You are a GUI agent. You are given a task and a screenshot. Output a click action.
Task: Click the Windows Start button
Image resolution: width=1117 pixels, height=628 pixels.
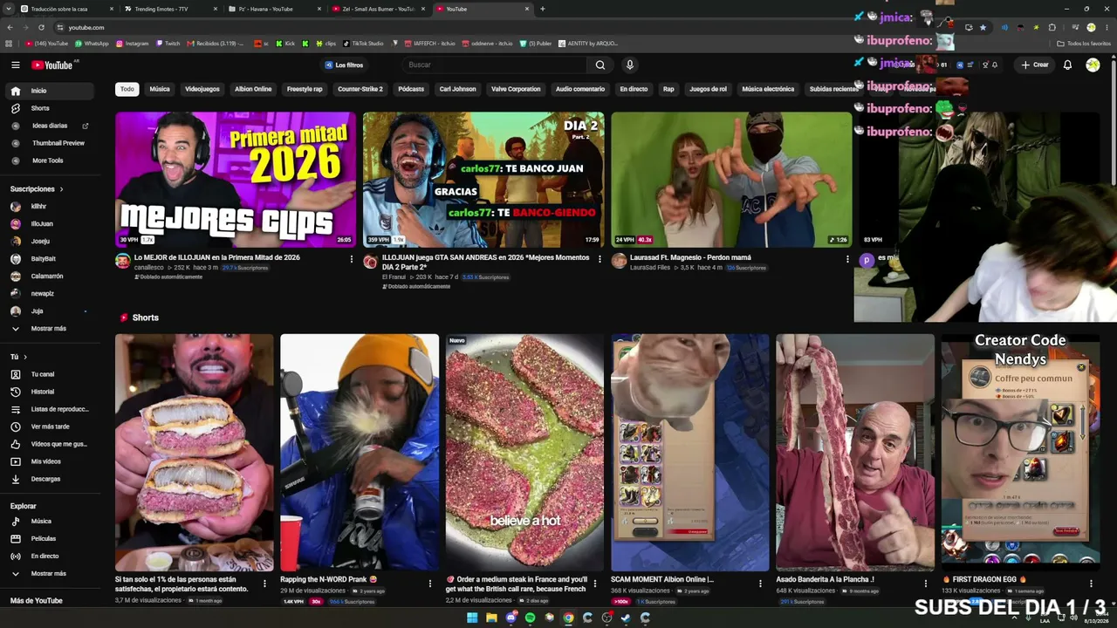point(472,618)
